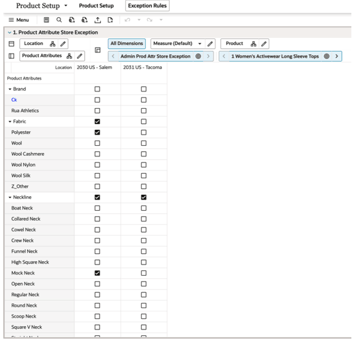Screen dimensions: 352x340
Task: Click the Product Attributes dimension button
Action: click(42, 56)
